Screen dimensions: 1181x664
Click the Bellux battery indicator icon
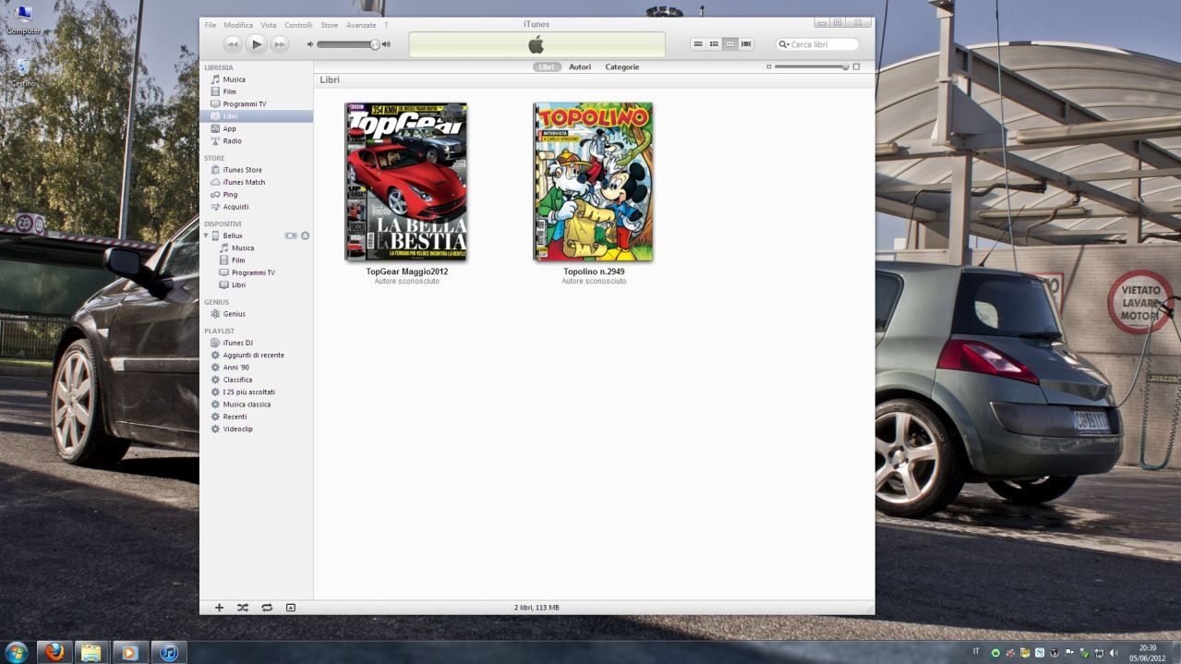click(x=291, y=235)
